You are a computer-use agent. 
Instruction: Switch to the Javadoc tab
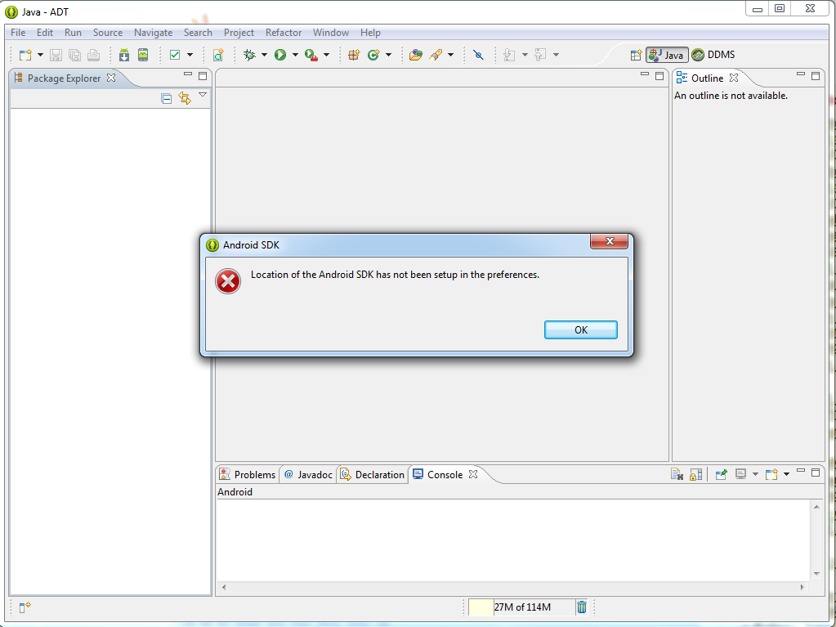pos(308,474)
